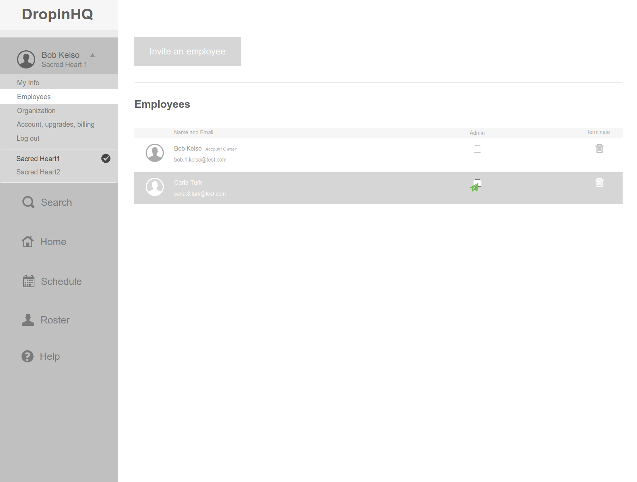Click the DropinHQ logo
The height and width of the screenshot is (482, 637).
coord(58,14)
